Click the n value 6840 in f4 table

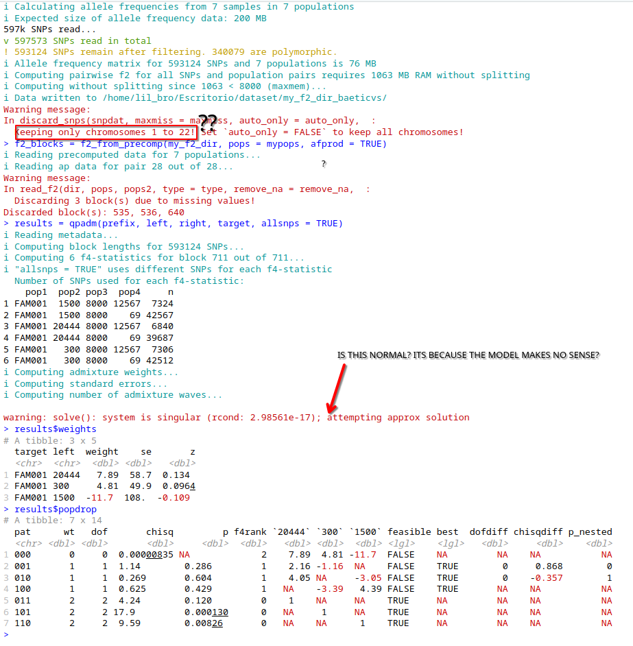tap(163, 326)
